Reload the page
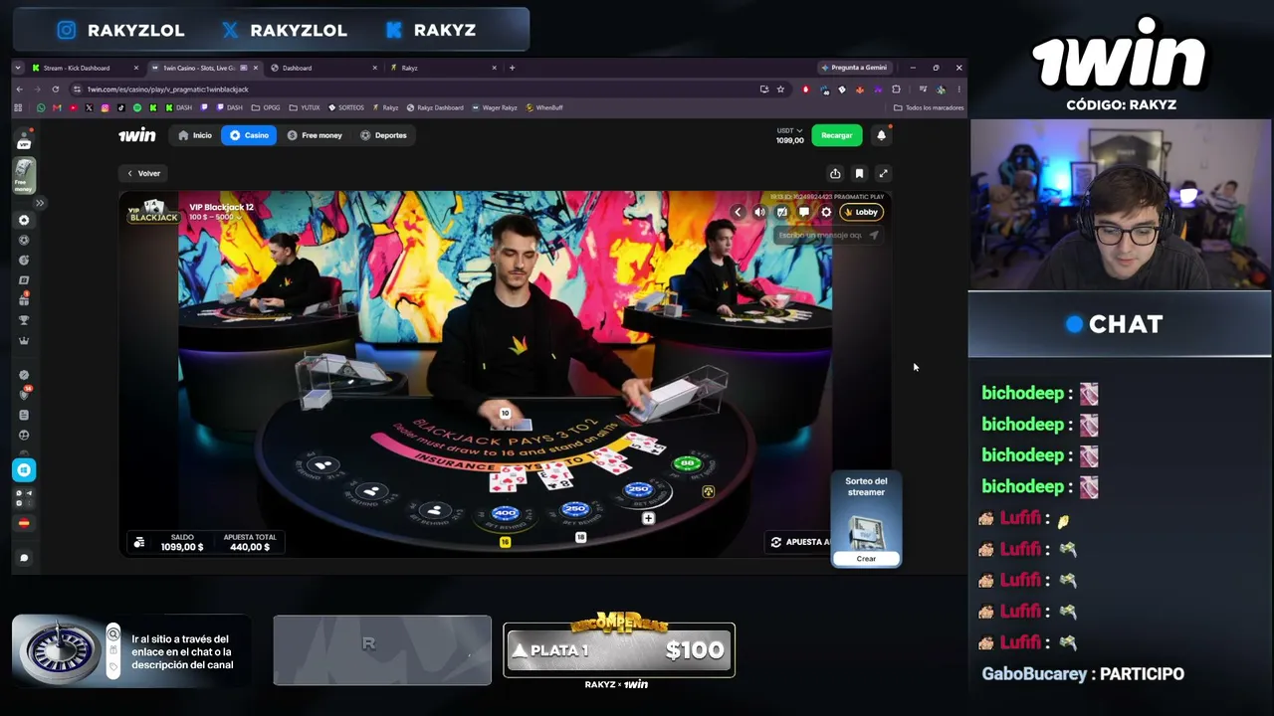This screenshot has width=1274, height=716. pos(56,89)
